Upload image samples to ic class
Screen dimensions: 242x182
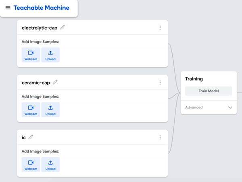50,165
